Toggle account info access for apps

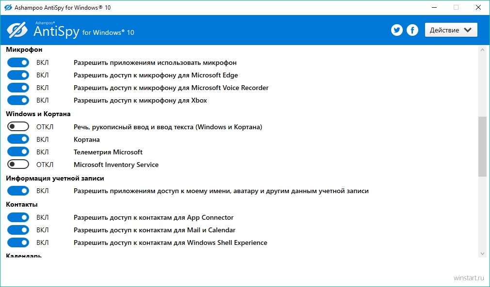tap(18, 191)
